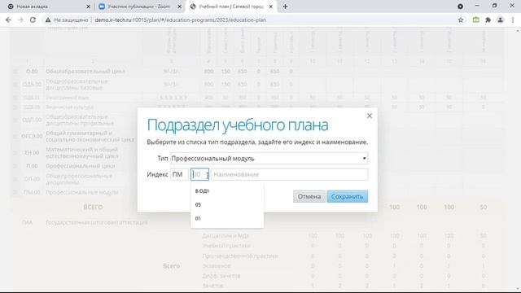Screen dimensions: 521x293
Task: Select Профессиональный цикл row text
Action: (x=80, y=166)
